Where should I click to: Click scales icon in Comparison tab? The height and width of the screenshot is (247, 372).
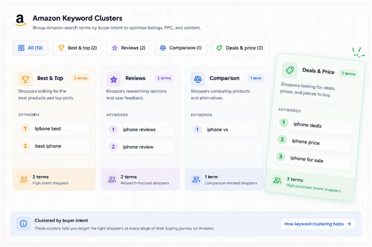163,48
